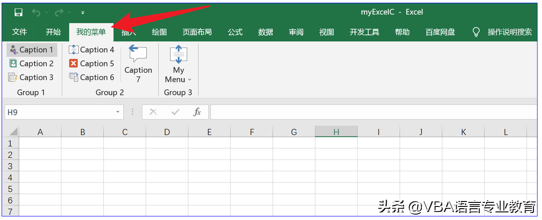Click the Caption 4 button
Viewport: 542px width, 220px height.
point(92,50)
